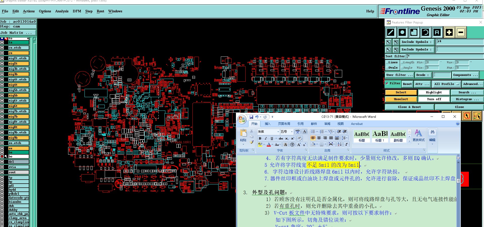
Task: Click the Job Matrix ... button
Action: (x=18, y=33)
